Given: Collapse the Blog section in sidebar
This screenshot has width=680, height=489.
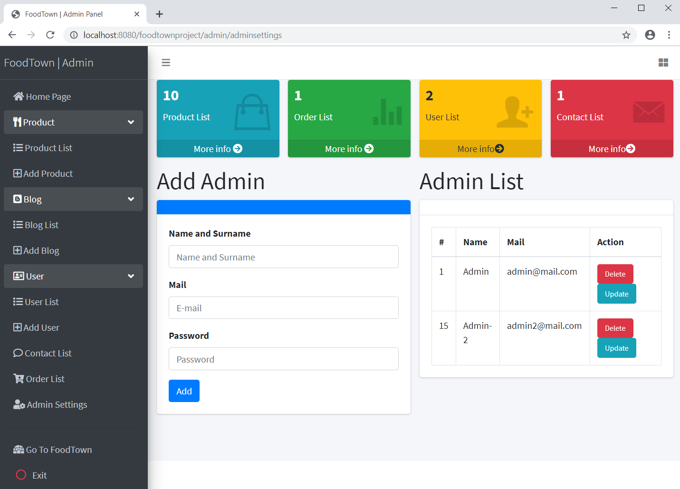Looking at the screenshot, I should point(131,199).
